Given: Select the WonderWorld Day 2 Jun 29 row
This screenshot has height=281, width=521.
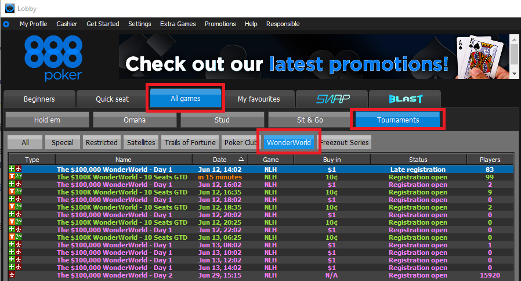Looking at the screenshot, I should coord(261,275).
